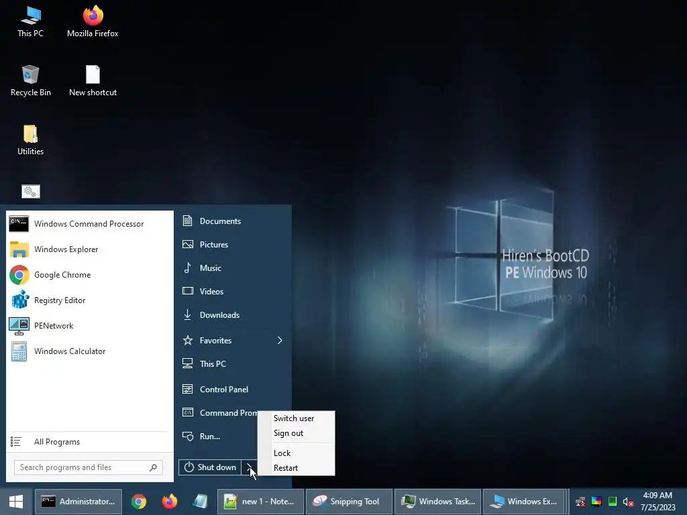The width and height of the screenshot is (687, 515).
Task: Open the Utilities folder on desktop
Action: pos(30,140)
